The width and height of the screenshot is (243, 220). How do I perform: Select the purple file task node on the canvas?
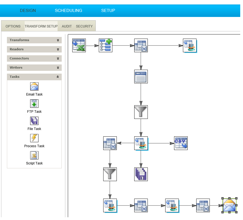141,174
